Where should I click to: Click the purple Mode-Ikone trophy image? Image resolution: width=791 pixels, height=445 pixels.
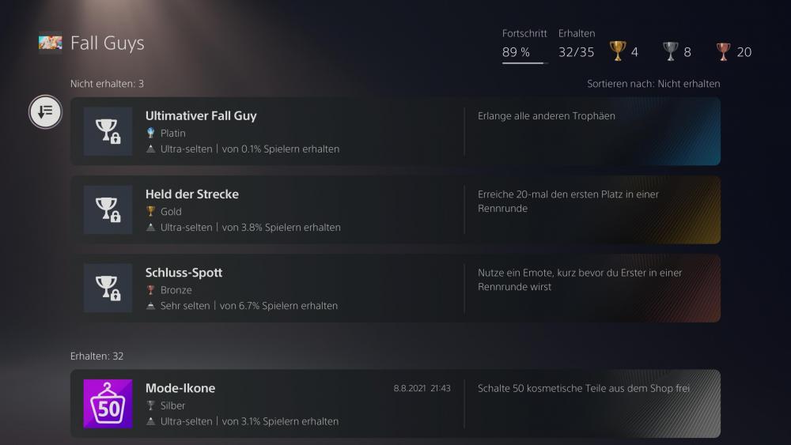click(x=108, y=403)
